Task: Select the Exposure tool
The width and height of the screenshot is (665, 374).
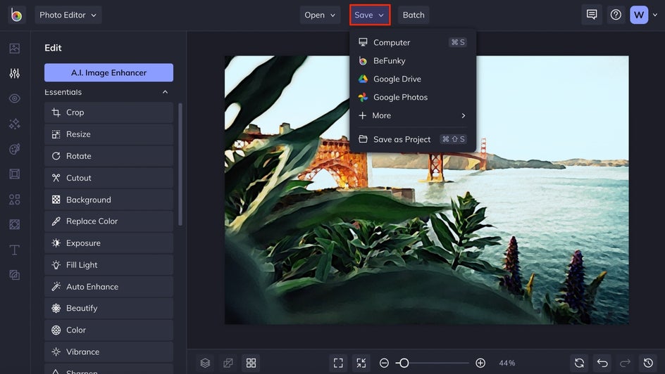Action: [x=108, y=243]
